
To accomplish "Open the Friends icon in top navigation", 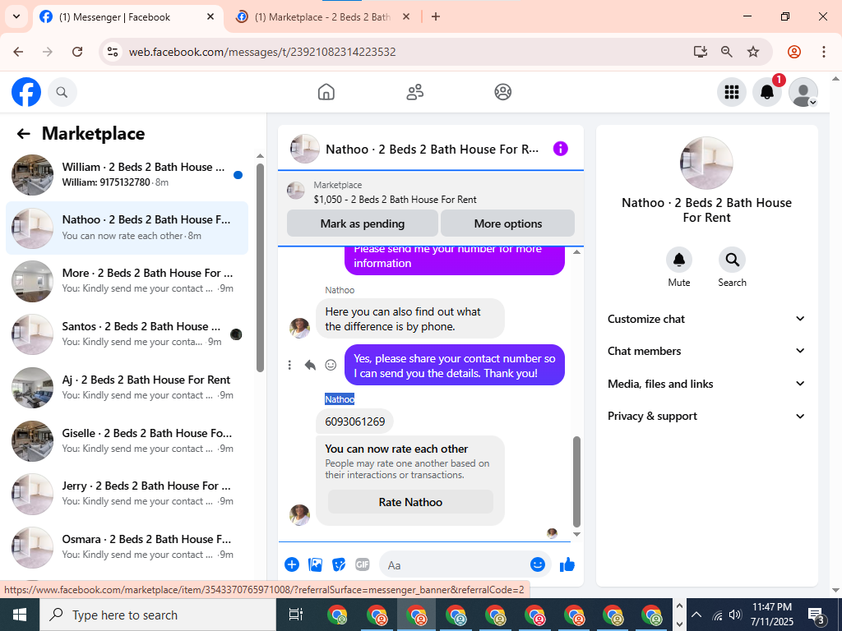I will [x=414, y=92].
